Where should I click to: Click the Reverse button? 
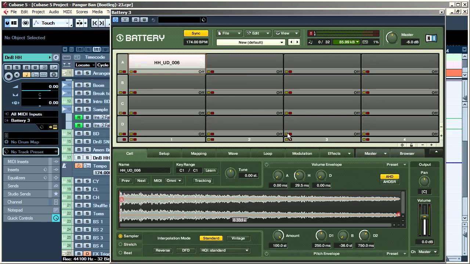(x=163, y=250)
